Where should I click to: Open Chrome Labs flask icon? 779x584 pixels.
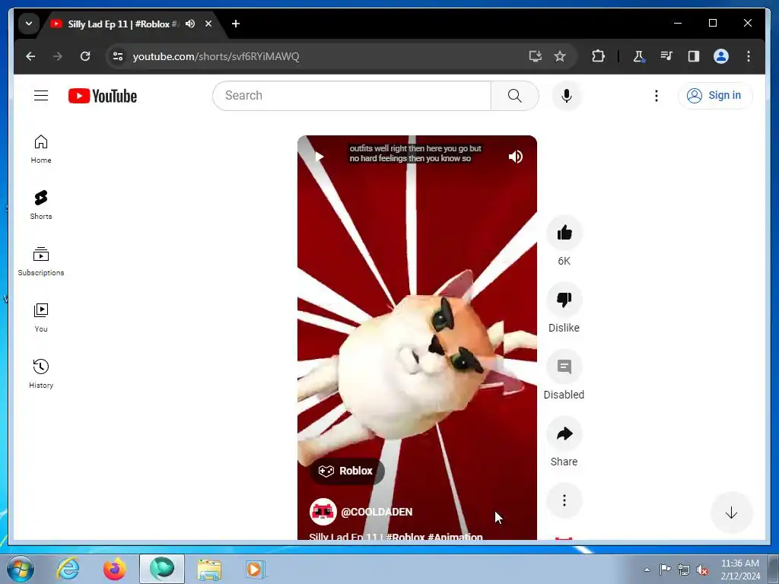coord(639,56)
